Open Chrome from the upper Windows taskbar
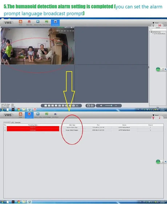 point(19,110)
